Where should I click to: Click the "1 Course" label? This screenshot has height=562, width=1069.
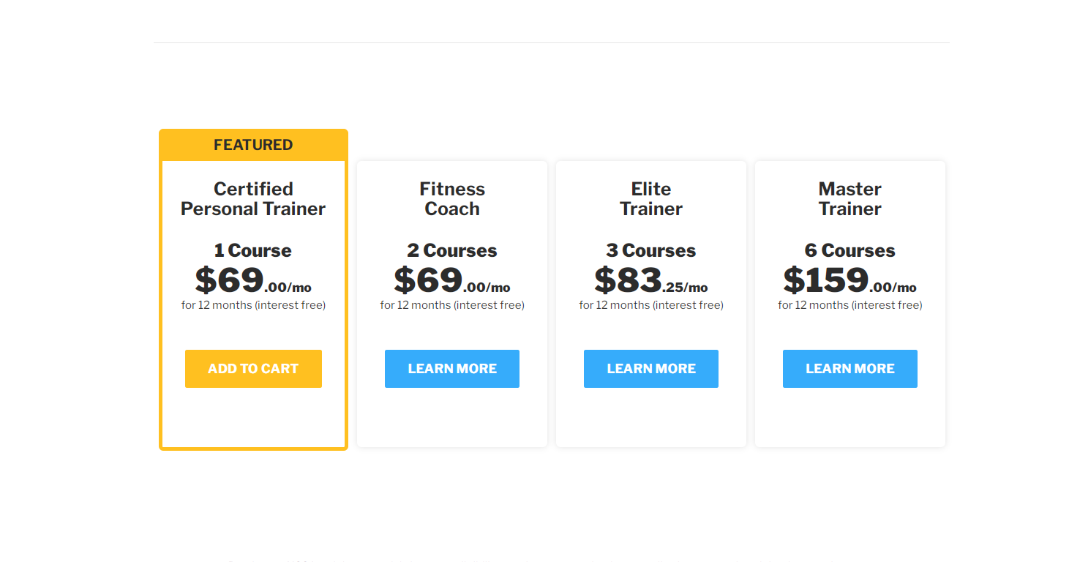[253, 251]
